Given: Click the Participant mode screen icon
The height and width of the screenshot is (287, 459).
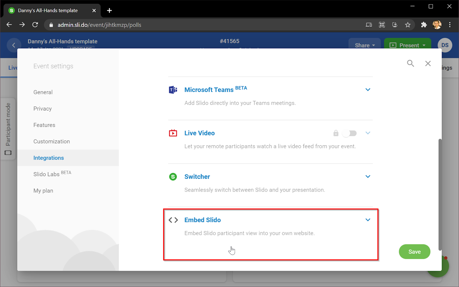Looking at the screenshot, I should (8, 153).
